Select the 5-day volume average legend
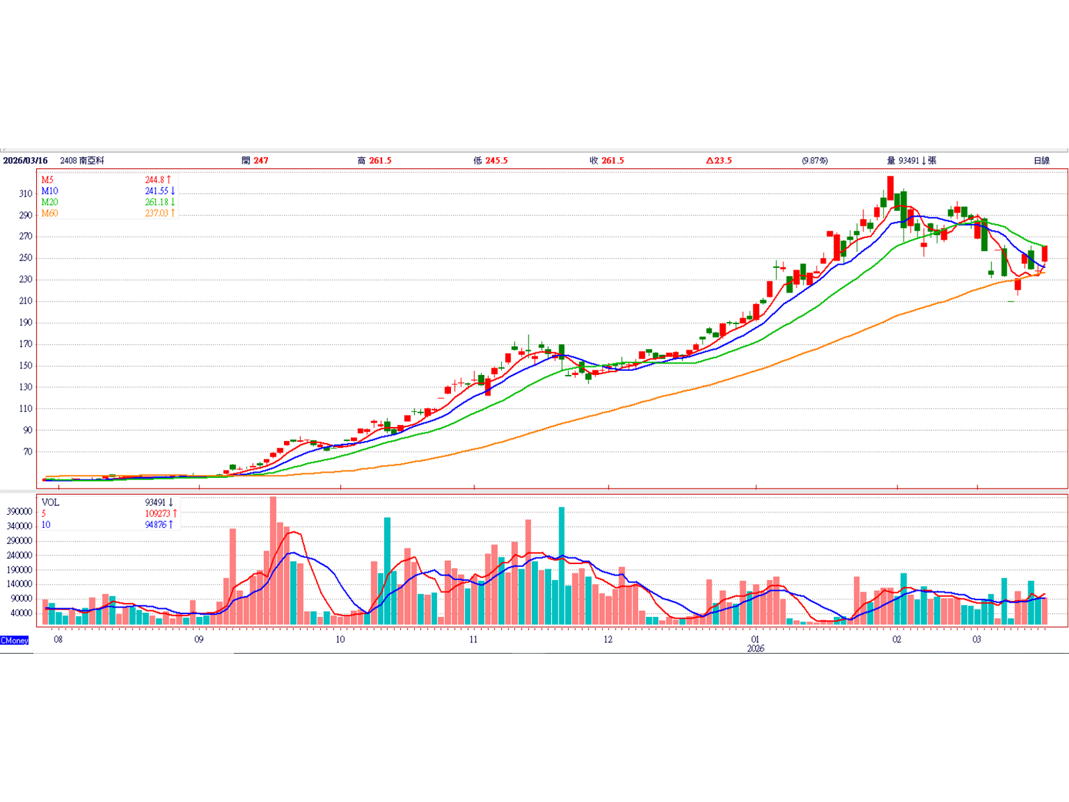Viewport: 1069px width, 802px height. pyautogui.click(x=44, y=513)
